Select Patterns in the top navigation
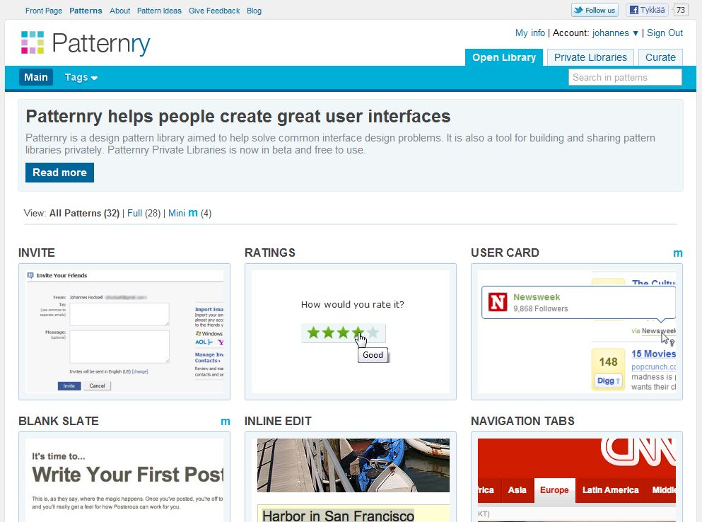 (x=86, y=10)
